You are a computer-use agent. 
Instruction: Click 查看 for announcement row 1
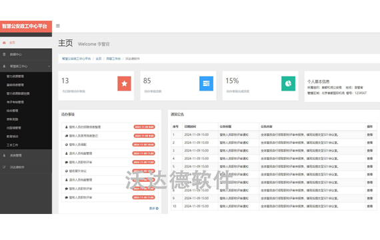[370, 135]
